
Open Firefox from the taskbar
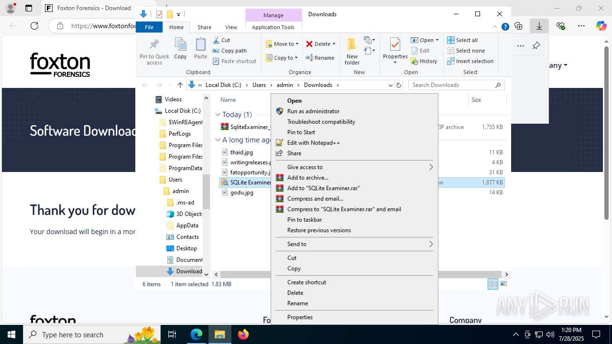(x=243, y=334)
